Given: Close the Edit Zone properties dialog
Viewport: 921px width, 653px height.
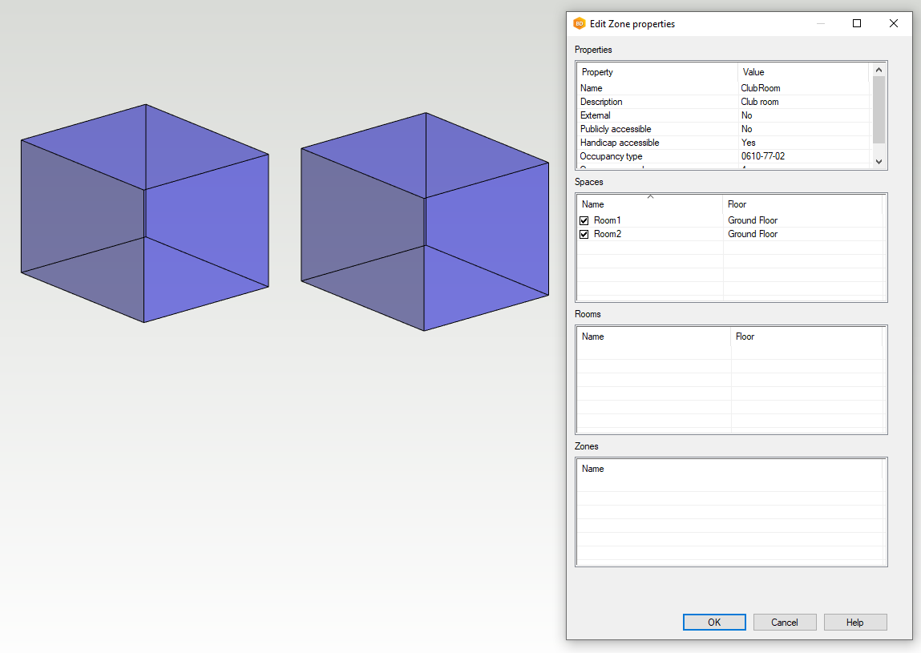Looking at the screenshot, I should pyautogui.click(x=894, y=24).
